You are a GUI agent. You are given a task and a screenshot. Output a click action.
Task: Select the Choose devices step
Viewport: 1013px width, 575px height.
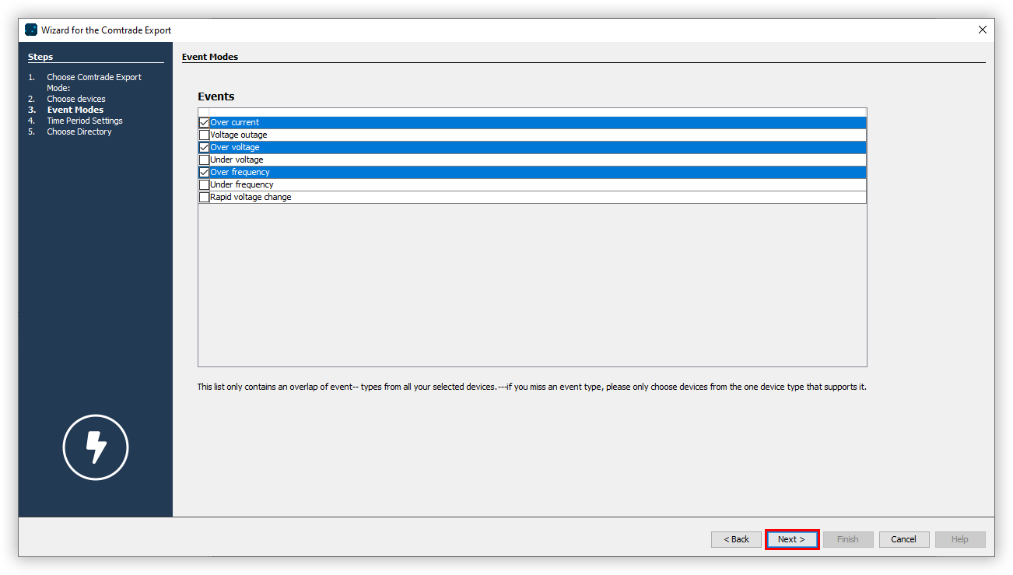(x=75, y=99)
